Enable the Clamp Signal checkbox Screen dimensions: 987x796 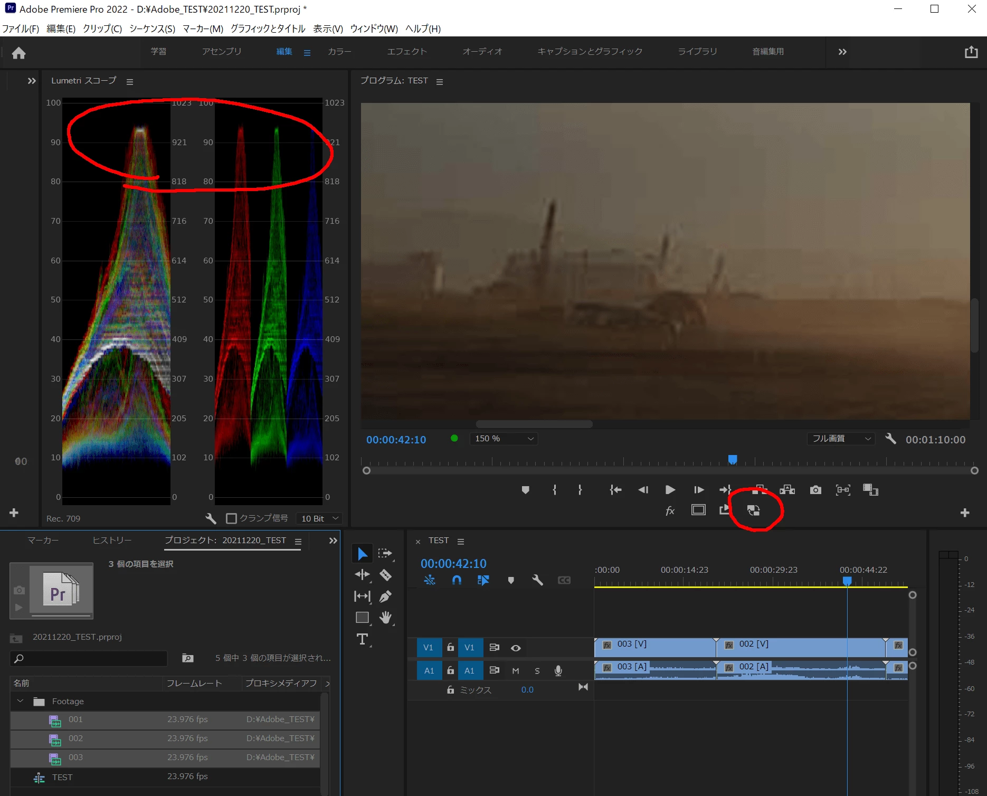(x=231, y=518)
